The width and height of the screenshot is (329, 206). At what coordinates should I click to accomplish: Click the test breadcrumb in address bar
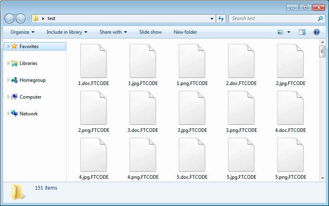[x=51, y=18]
